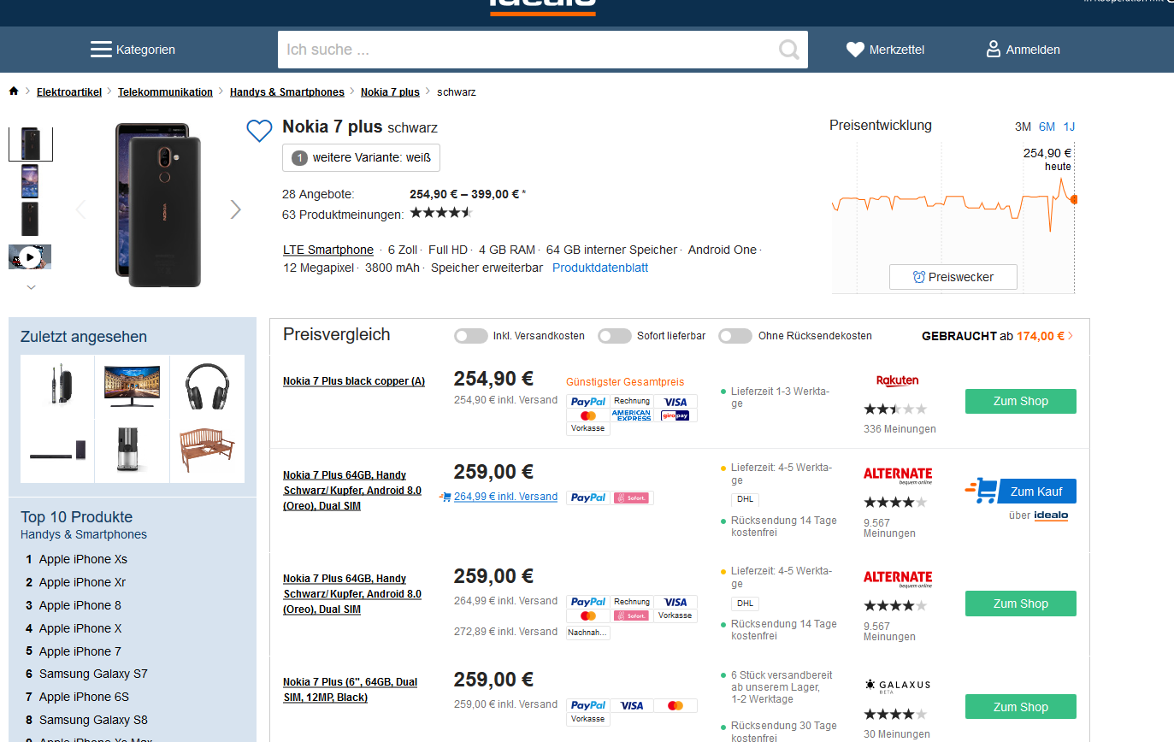Viewport: 1174px width, 742px height.
Task: Add Nokia 7 plus to wishlist heart
Action: click(259, 131)
